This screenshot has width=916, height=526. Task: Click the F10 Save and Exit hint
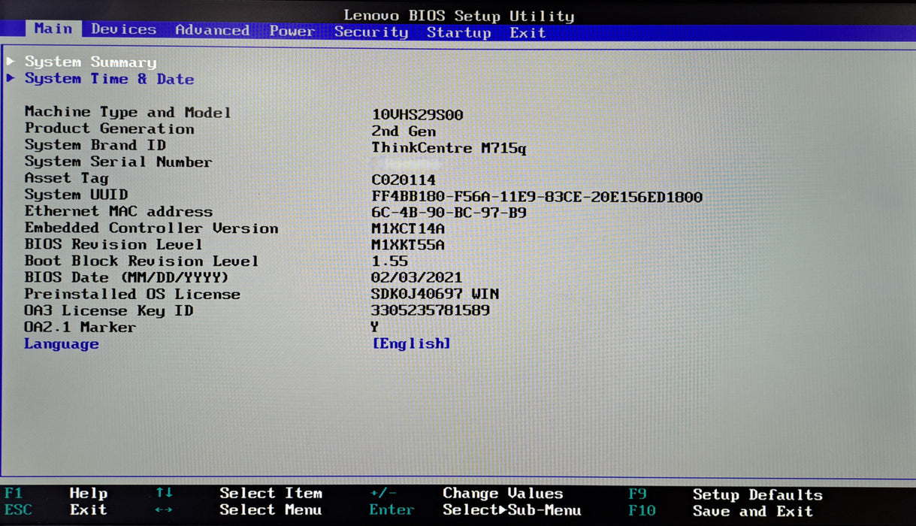click(x=721, y=512)
